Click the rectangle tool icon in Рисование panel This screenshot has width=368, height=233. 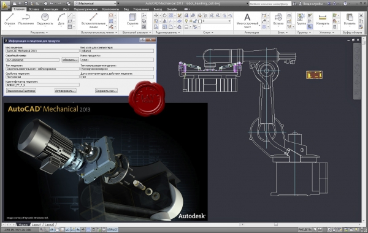70,21
